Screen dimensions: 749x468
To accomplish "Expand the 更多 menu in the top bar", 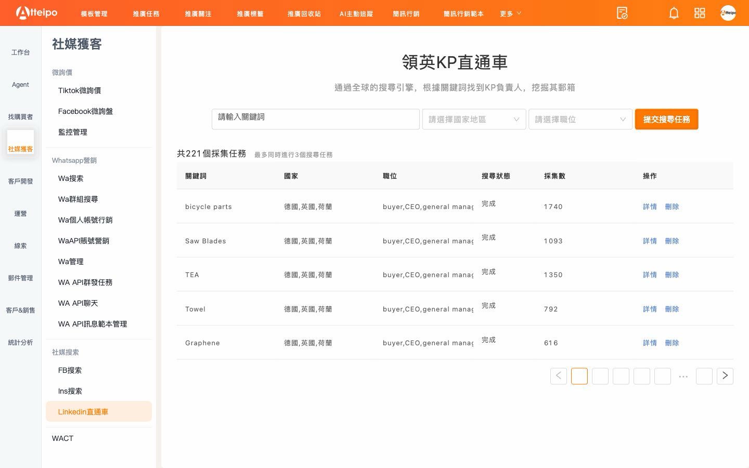I will coord(510,14).
